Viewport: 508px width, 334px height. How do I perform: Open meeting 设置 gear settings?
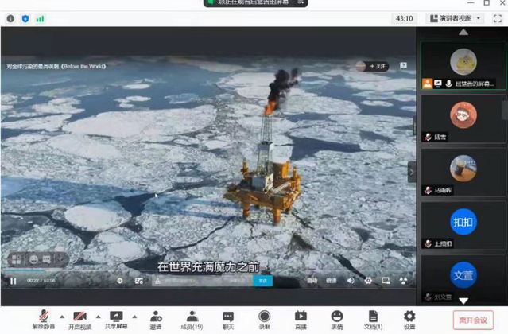point(409,320)
